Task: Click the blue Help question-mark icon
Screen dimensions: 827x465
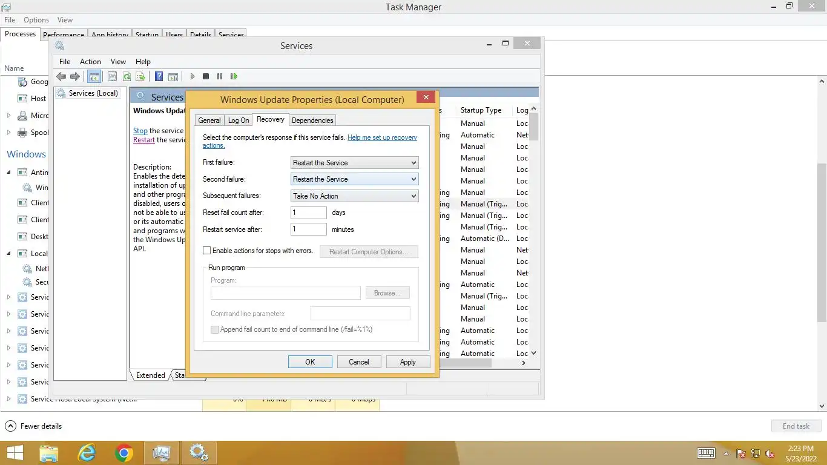Action: pyautogui.click(x=159, y=76)
